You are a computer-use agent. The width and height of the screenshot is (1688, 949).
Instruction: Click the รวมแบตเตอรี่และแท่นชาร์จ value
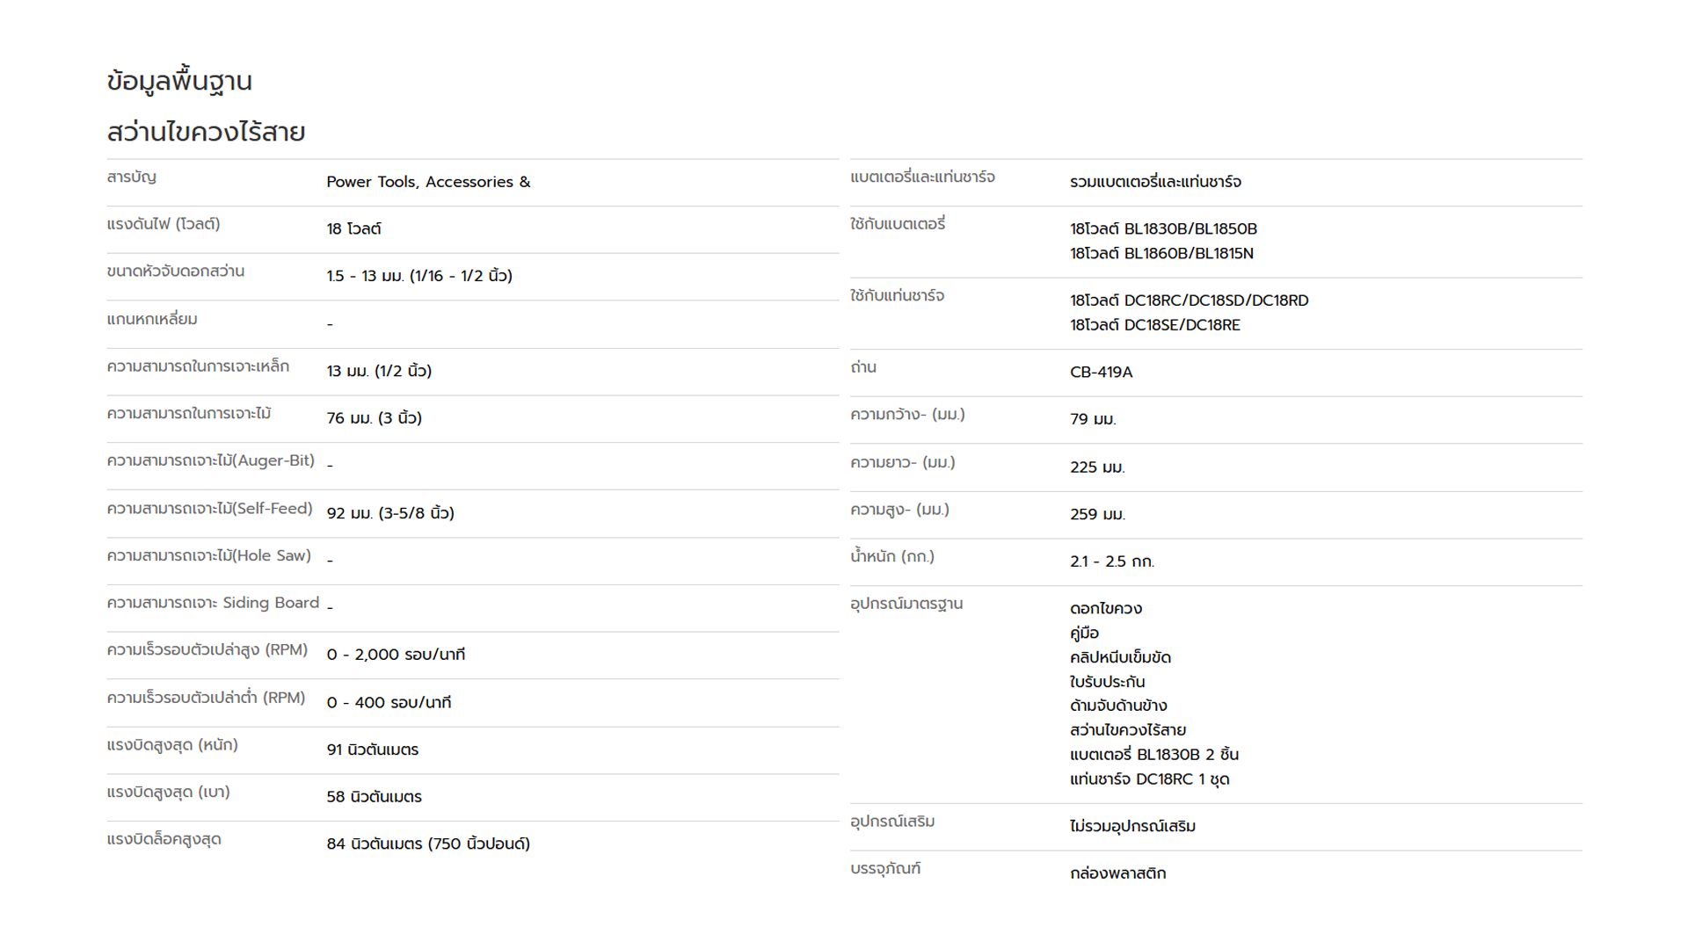pyautogui.click(x=1155, y=182)
